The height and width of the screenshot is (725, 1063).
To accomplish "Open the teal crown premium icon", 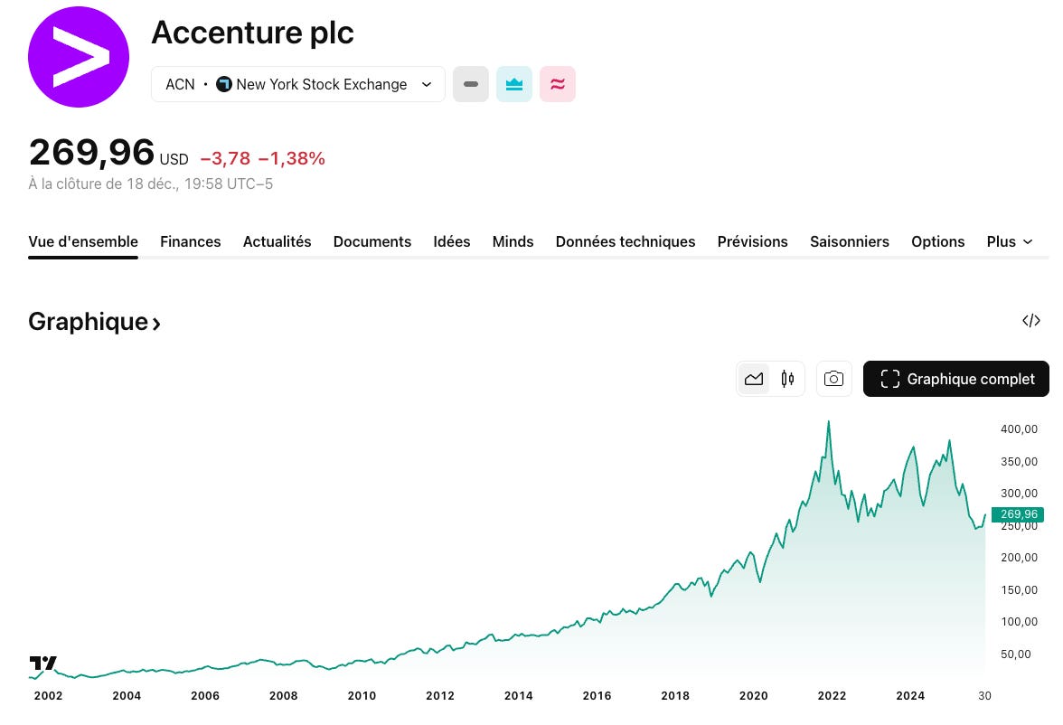I will pos(513,84).
